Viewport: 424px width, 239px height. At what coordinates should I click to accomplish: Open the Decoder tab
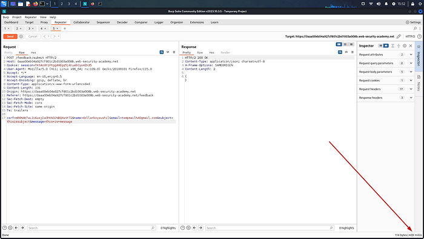point(122,22)
